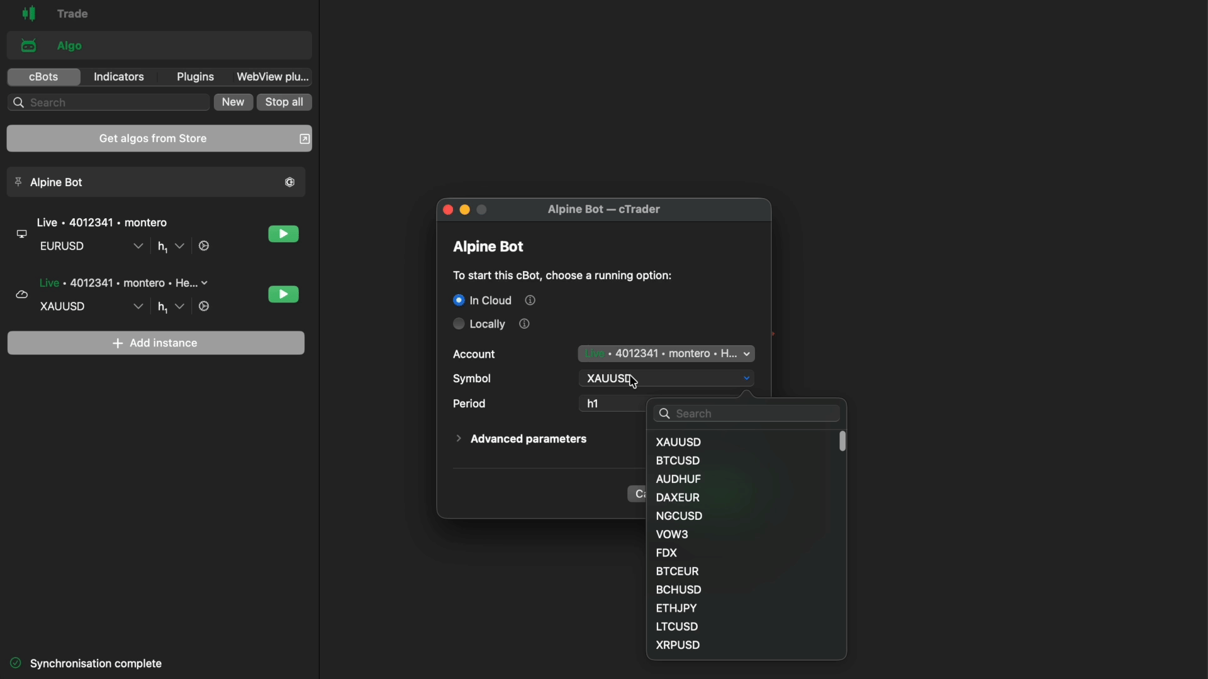Click Get algos from Store

point(159,139)
